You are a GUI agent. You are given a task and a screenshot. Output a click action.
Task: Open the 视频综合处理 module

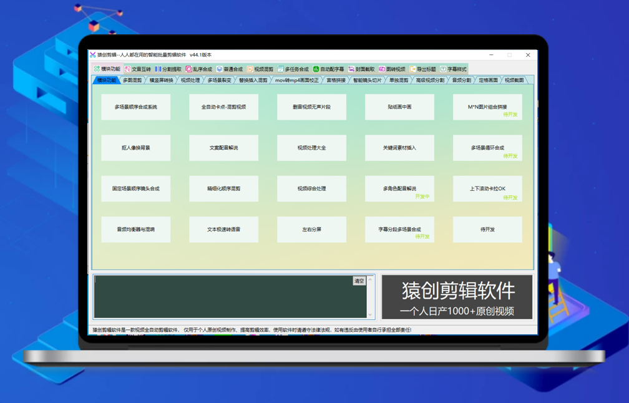click(x=312, y=188)
